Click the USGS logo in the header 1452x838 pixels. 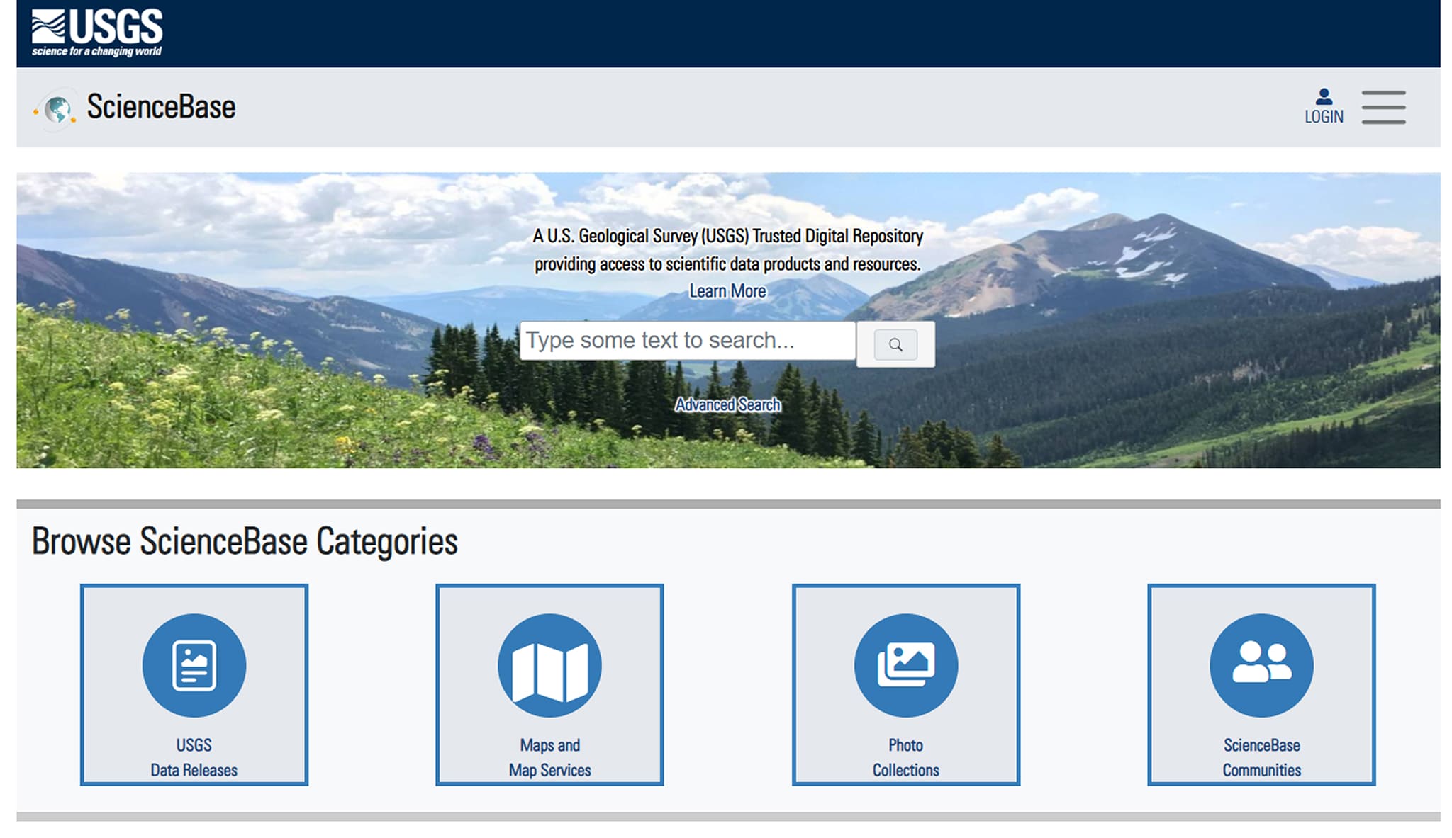coord(97,33)
